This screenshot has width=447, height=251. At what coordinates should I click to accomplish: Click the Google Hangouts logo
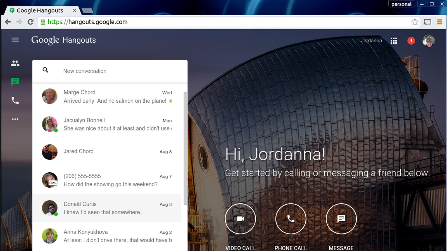tap(63, 40)
